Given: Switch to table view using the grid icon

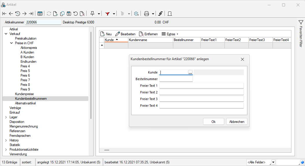Looking at the screenshot, I should (x=40, y=14).
